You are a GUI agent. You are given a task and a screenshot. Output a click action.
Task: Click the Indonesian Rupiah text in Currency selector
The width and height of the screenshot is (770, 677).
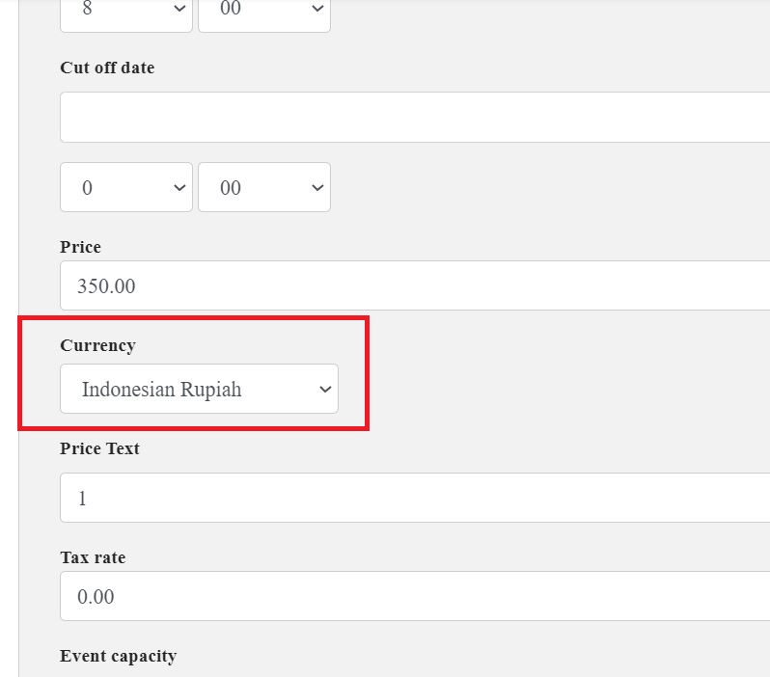point(161,390)
